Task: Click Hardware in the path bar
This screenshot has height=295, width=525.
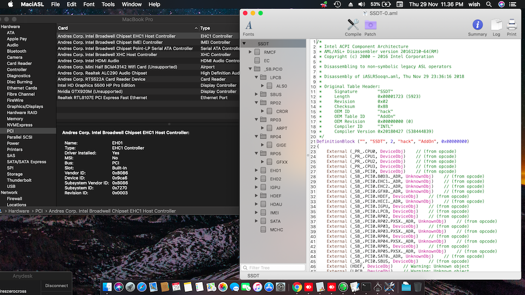Action: pyautogui.click(x=19, y=211)
